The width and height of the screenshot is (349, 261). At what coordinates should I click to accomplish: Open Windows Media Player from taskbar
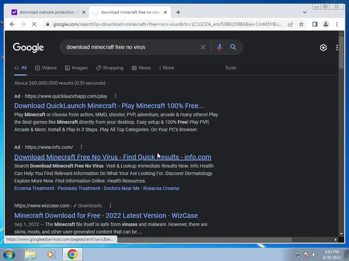[x=51, y=255]
